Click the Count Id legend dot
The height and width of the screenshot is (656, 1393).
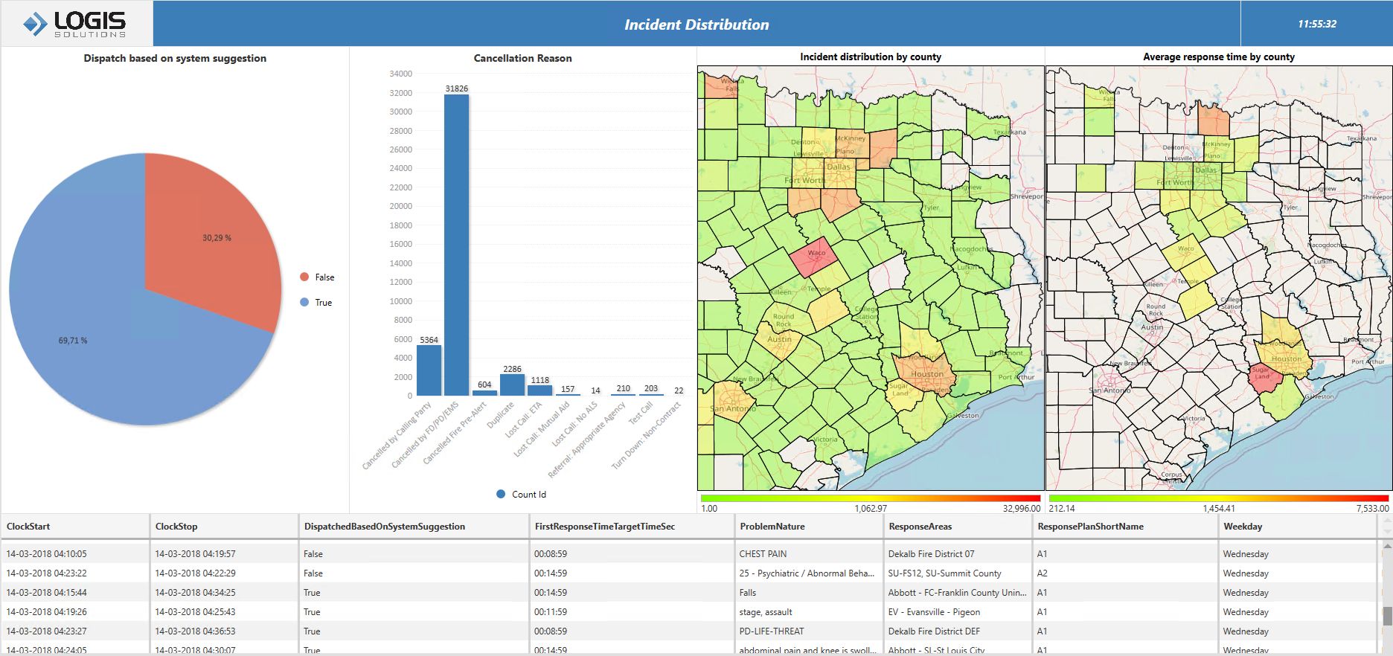coord(501,495)
